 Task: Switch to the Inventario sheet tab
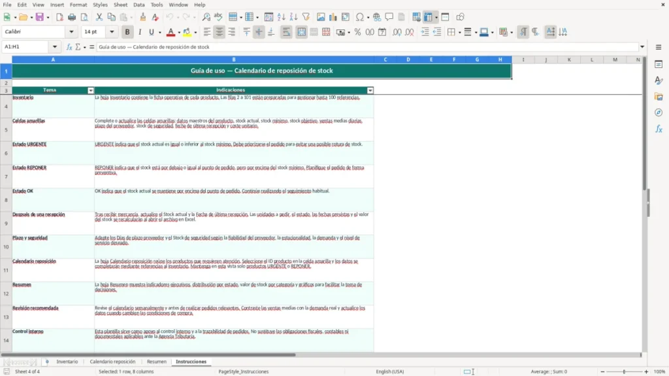(67, 362)
